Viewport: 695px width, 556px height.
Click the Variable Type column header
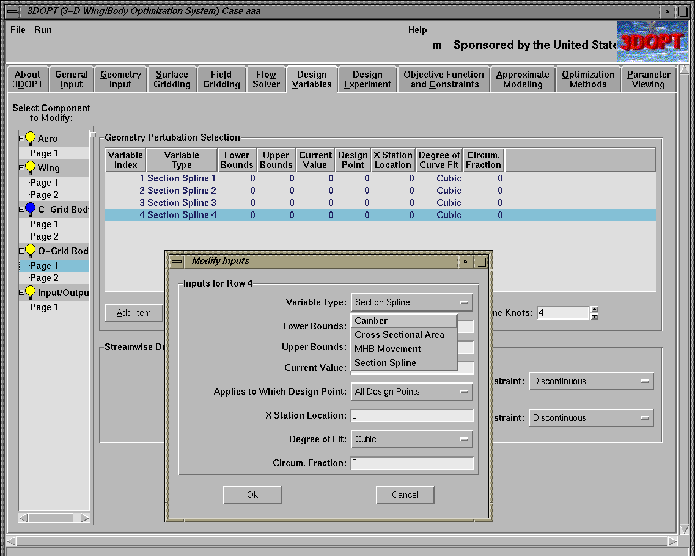click(x=182, y=160)
